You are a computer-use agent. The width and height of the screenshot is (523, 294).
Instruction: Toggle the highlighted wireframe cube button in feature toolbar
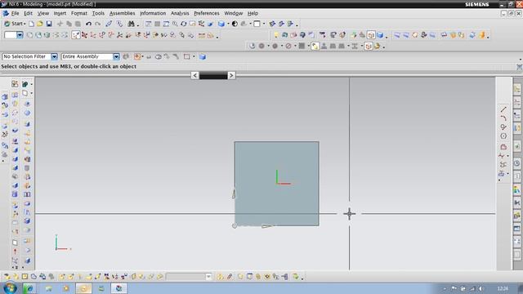(x=371, y=35)
